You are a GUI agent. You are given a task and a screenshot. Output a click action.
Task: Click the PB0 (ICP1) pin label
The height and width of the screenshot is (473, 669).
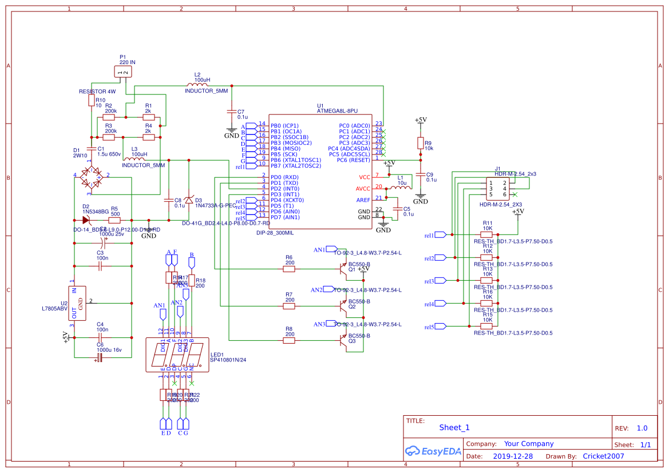[284, 126]
